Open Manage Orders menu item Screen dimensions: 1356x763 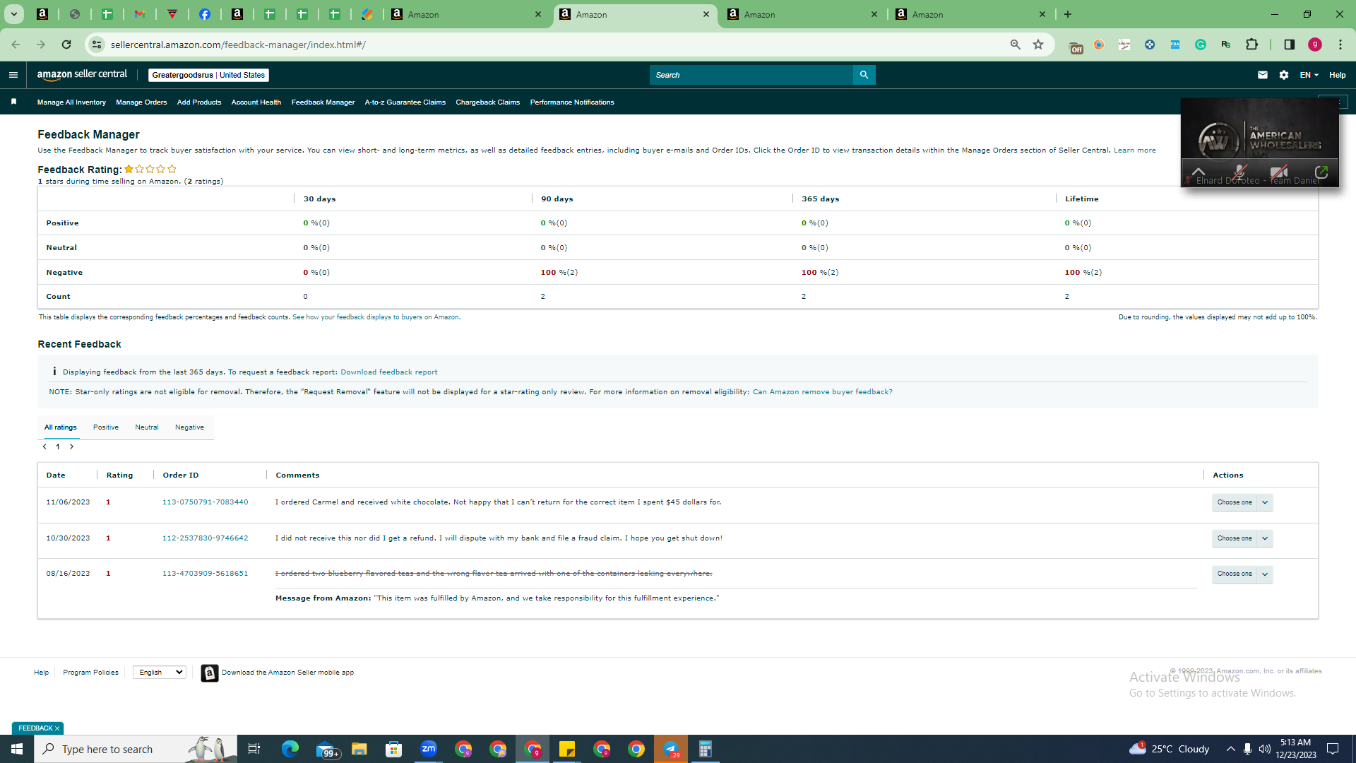(141, 102)
